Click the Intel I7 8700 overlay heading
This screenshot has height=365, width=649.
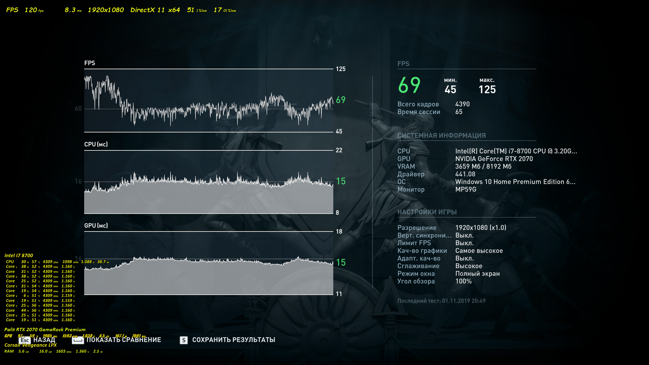click(x=19, y=255)
